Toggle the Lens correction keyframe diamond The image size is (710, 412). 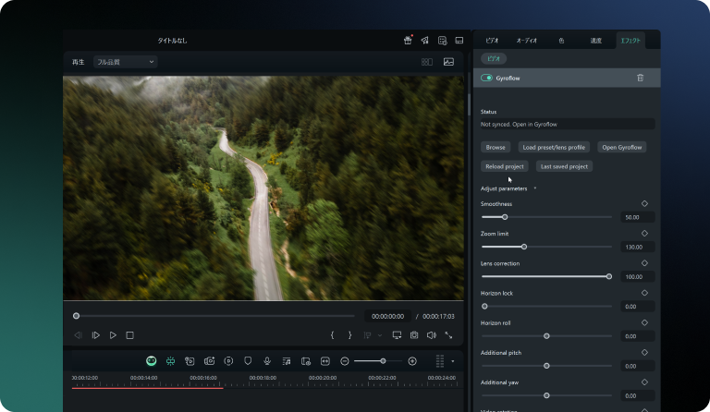click(644, 263)
